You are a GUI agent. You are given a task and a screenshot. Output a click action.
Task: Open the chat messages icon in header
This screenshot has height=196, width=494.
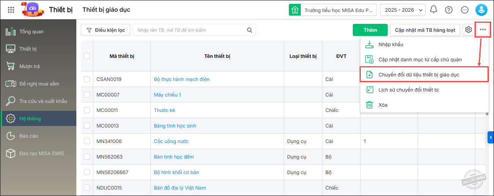click(x=464, y=10)
